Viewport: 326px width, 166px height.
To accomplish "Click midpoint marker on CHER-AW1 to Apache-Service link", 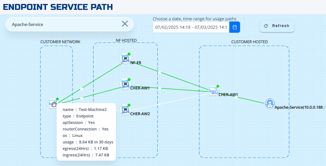I will click(236, 97).
